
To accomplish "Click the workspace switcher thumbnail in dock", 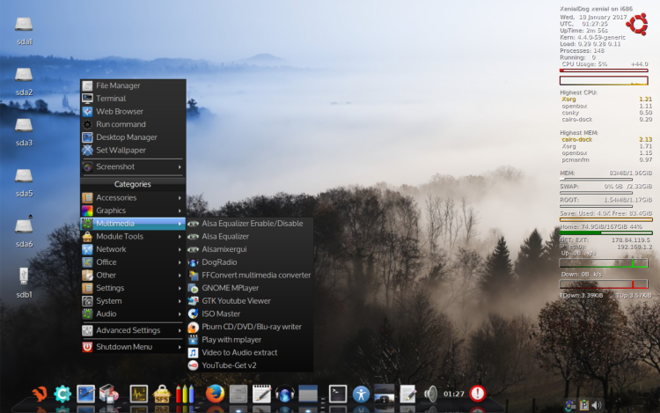I will tap(384, 394).
